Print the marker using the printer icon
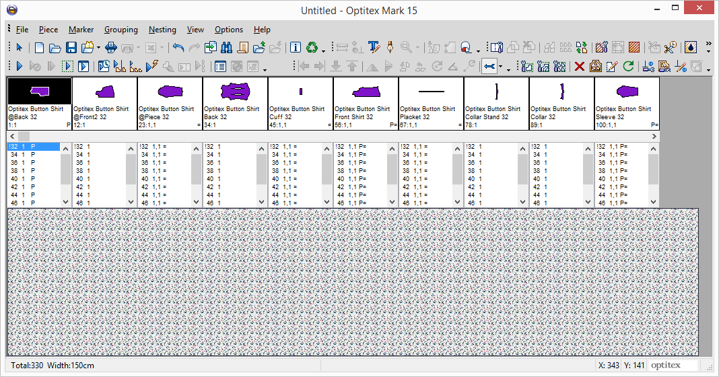 tap(111, 48)
